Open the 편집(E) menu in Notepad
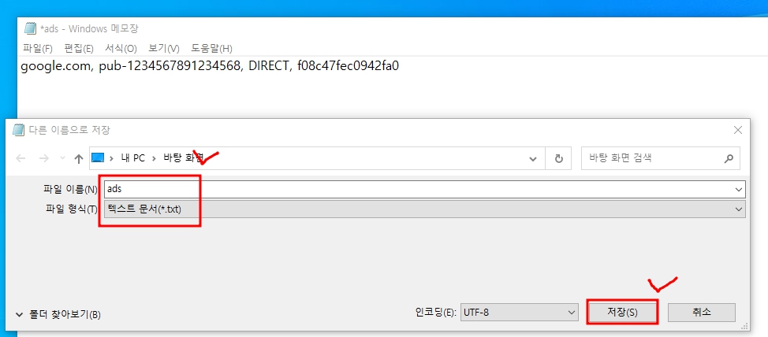 pyautogui.click(x=78, y=48)
